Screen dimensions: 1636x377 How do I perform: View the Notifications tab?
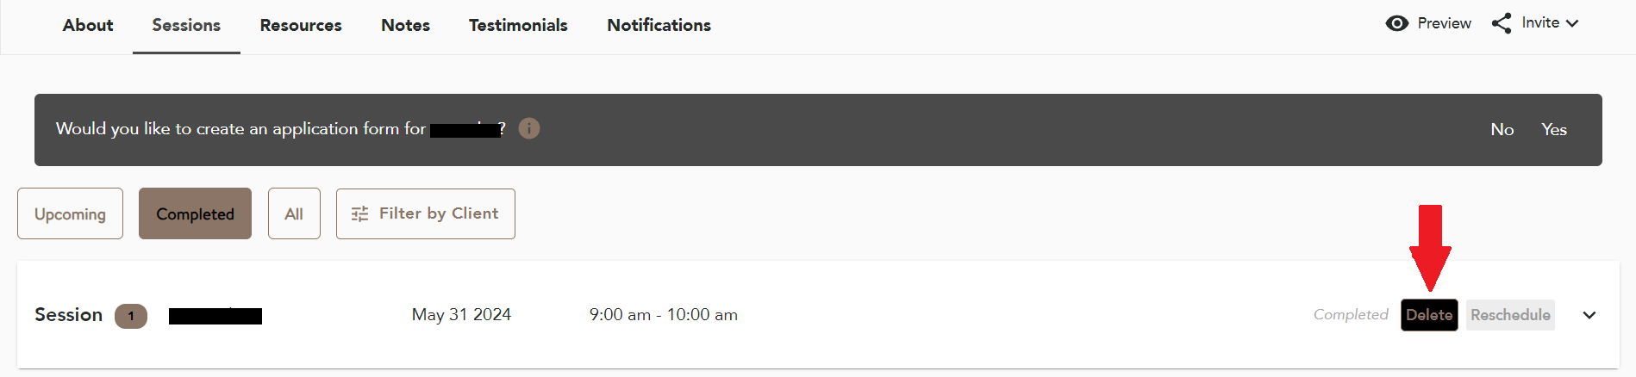coord(659,25)
